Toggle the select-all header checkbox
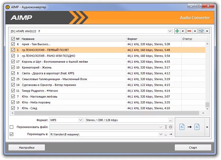Screen dimensions: 221x160 pos(13,39)
